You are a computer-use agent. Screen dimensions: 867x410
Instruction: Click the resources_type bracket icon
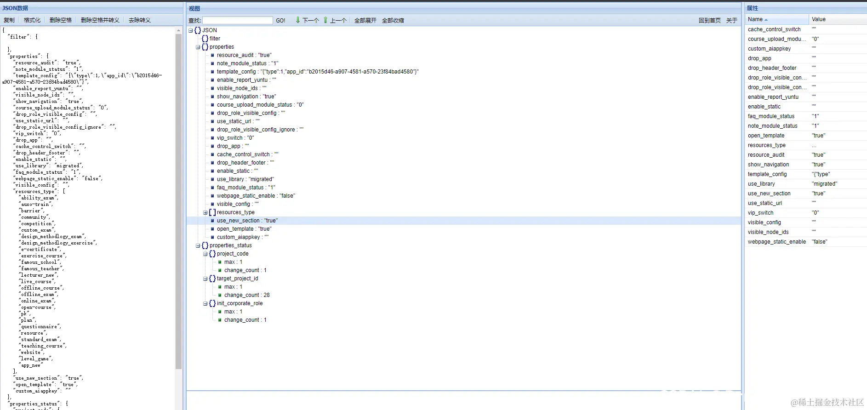[212, 212]
